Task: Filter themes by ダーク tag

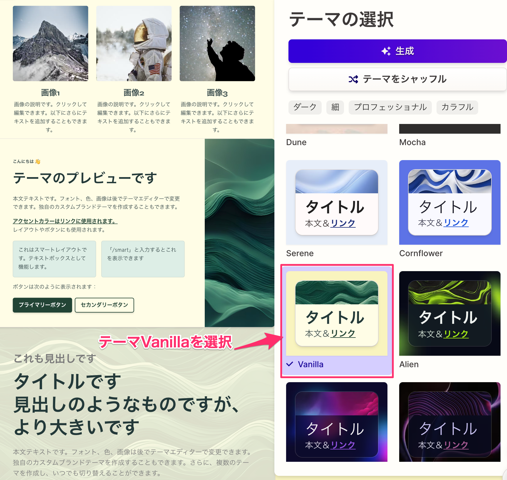Action: coord(305,107)
